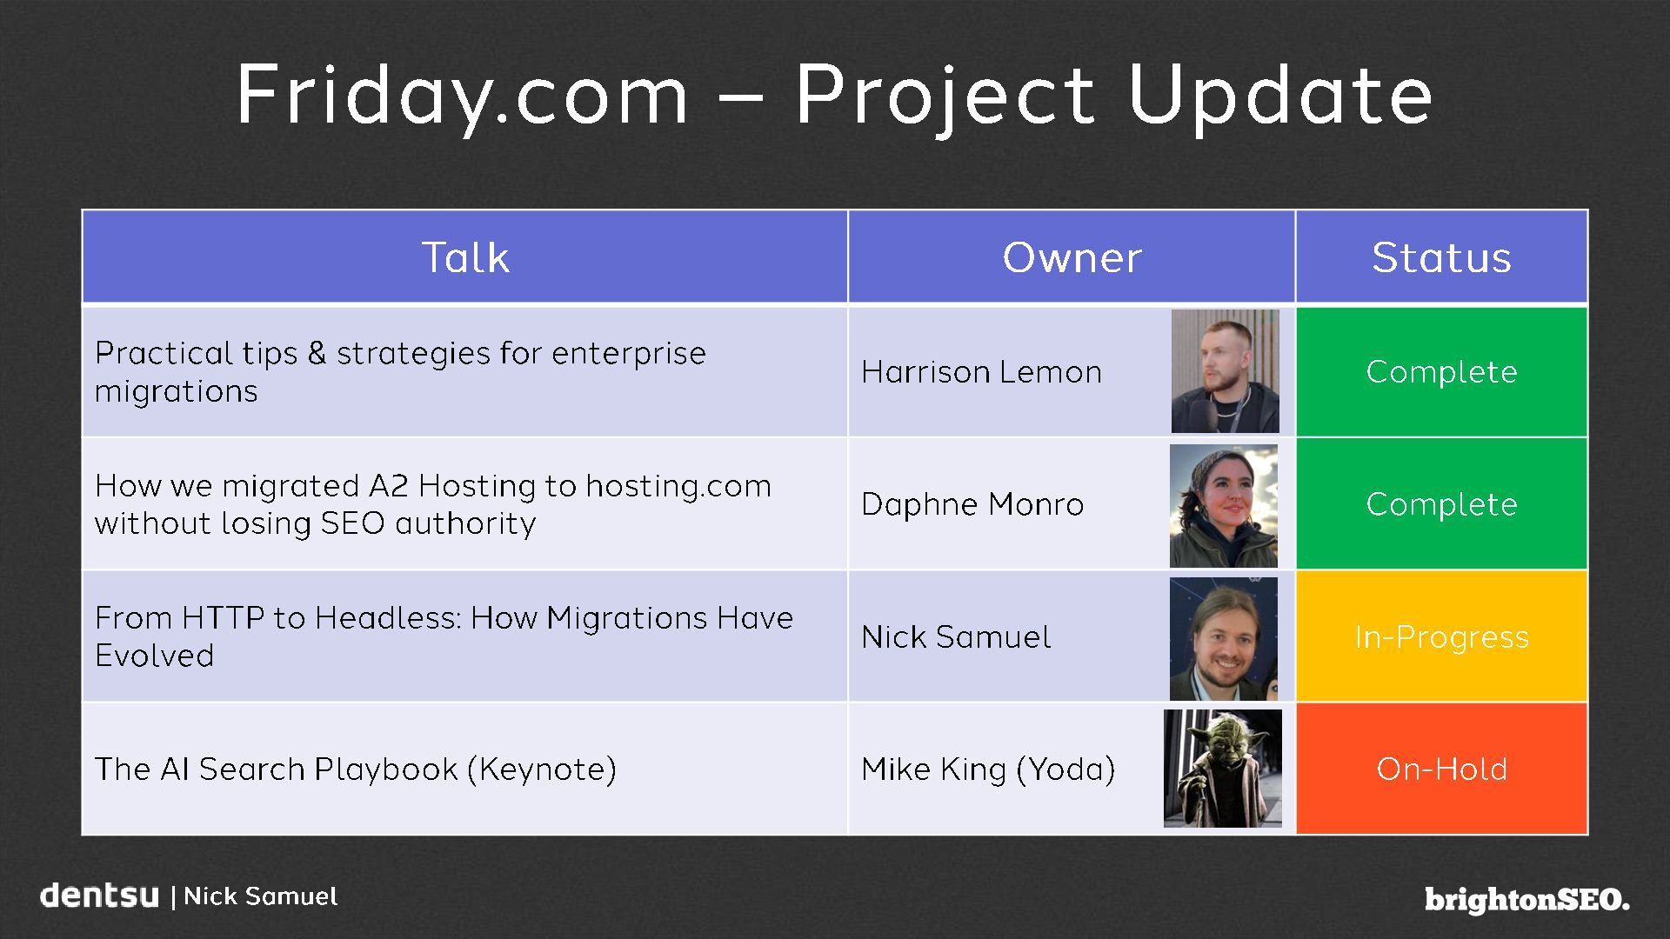Click the brightonSEO logo
The height and width of the screenshot is (939, 1670).
[x=1527, y=900]
